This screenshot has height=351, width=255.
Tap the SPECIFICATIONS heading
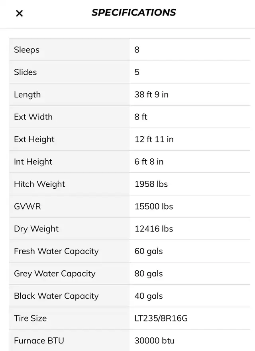(x=133, y=12)
